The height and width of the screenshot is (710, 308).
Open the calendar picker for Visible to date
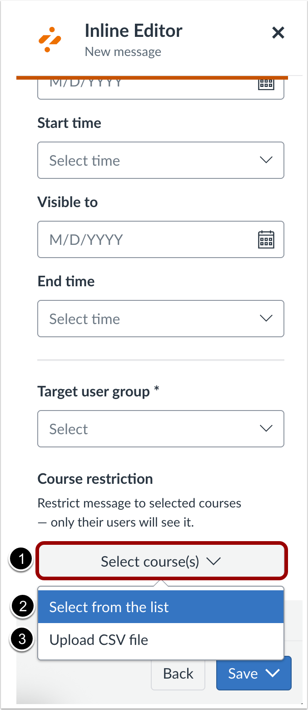click(266, 238)
